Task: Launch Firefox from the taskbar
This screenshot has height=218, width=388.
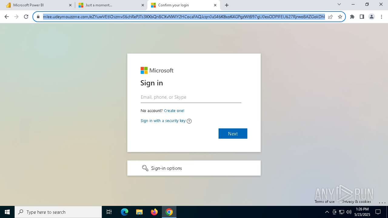Action: click(154, 212)
